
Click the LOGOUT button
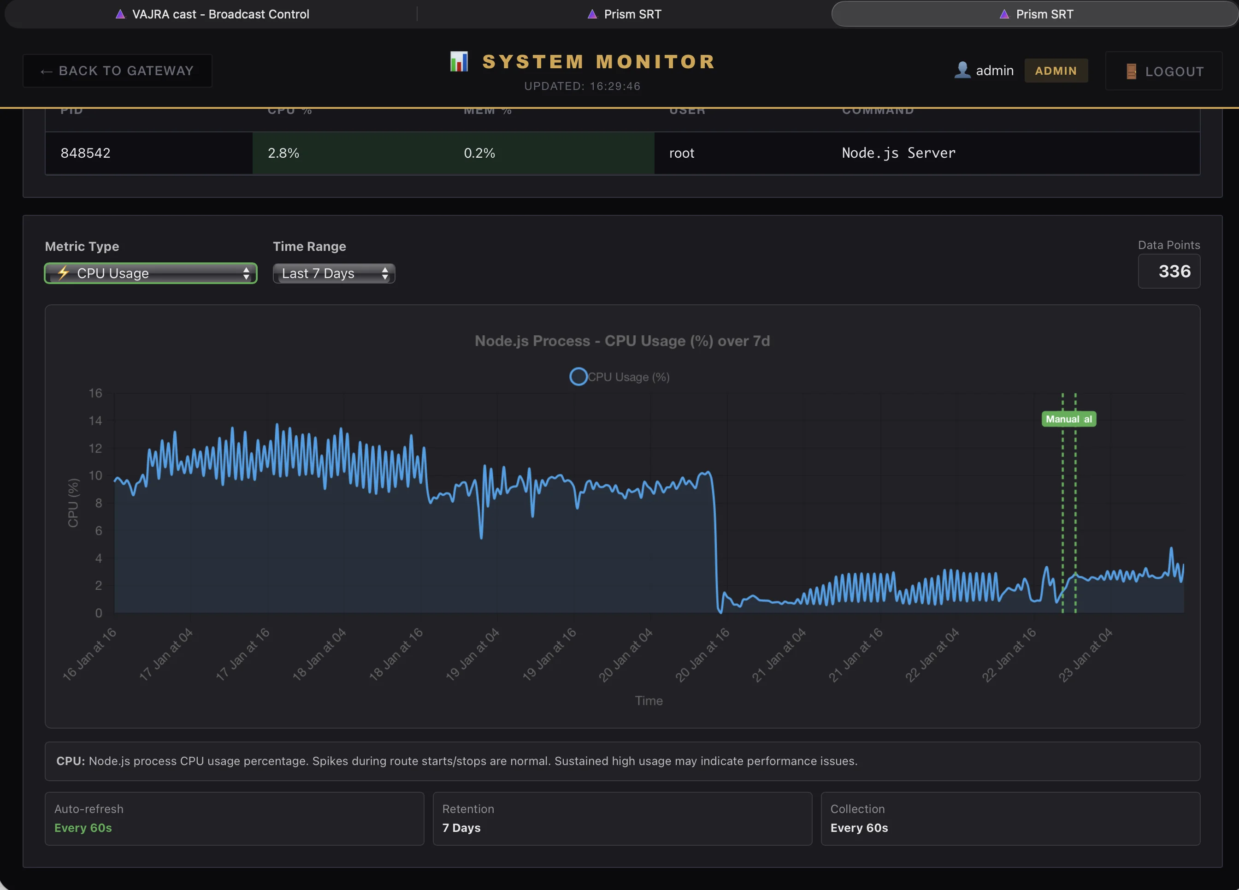[1163, 71]
